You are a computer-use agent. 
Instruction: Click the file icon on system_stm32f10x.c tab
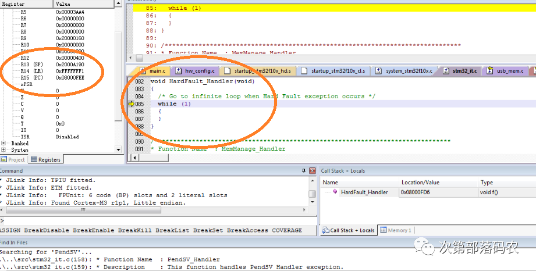click(x=378, y=71)
